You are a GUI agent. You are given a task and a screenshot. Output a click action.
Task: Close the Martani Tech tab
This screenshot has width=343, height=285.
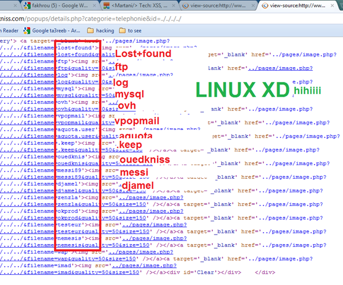point(173,6)
